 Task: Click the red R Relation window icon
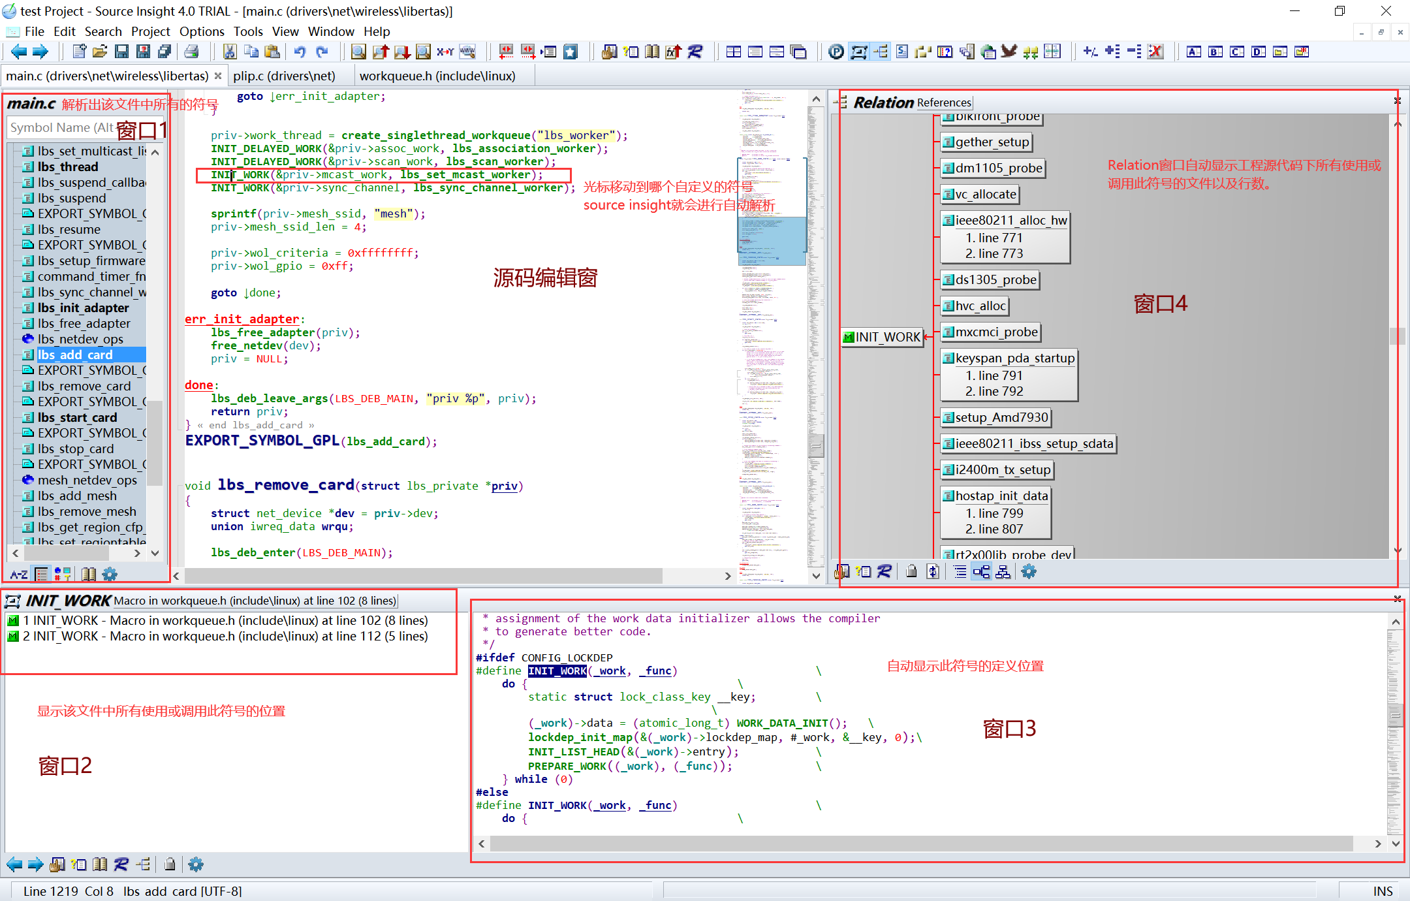(695, 52)
